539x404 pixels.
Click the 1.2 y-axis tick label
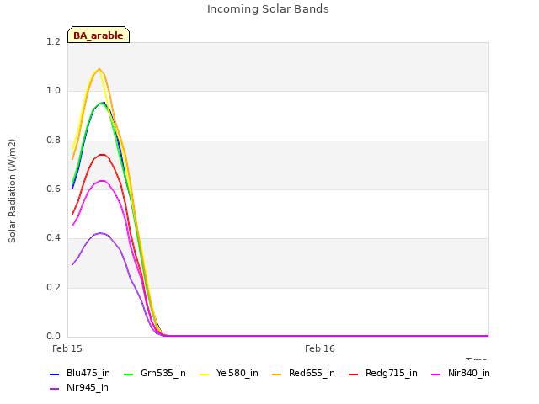pyautogui.click(x=54, y=41)
